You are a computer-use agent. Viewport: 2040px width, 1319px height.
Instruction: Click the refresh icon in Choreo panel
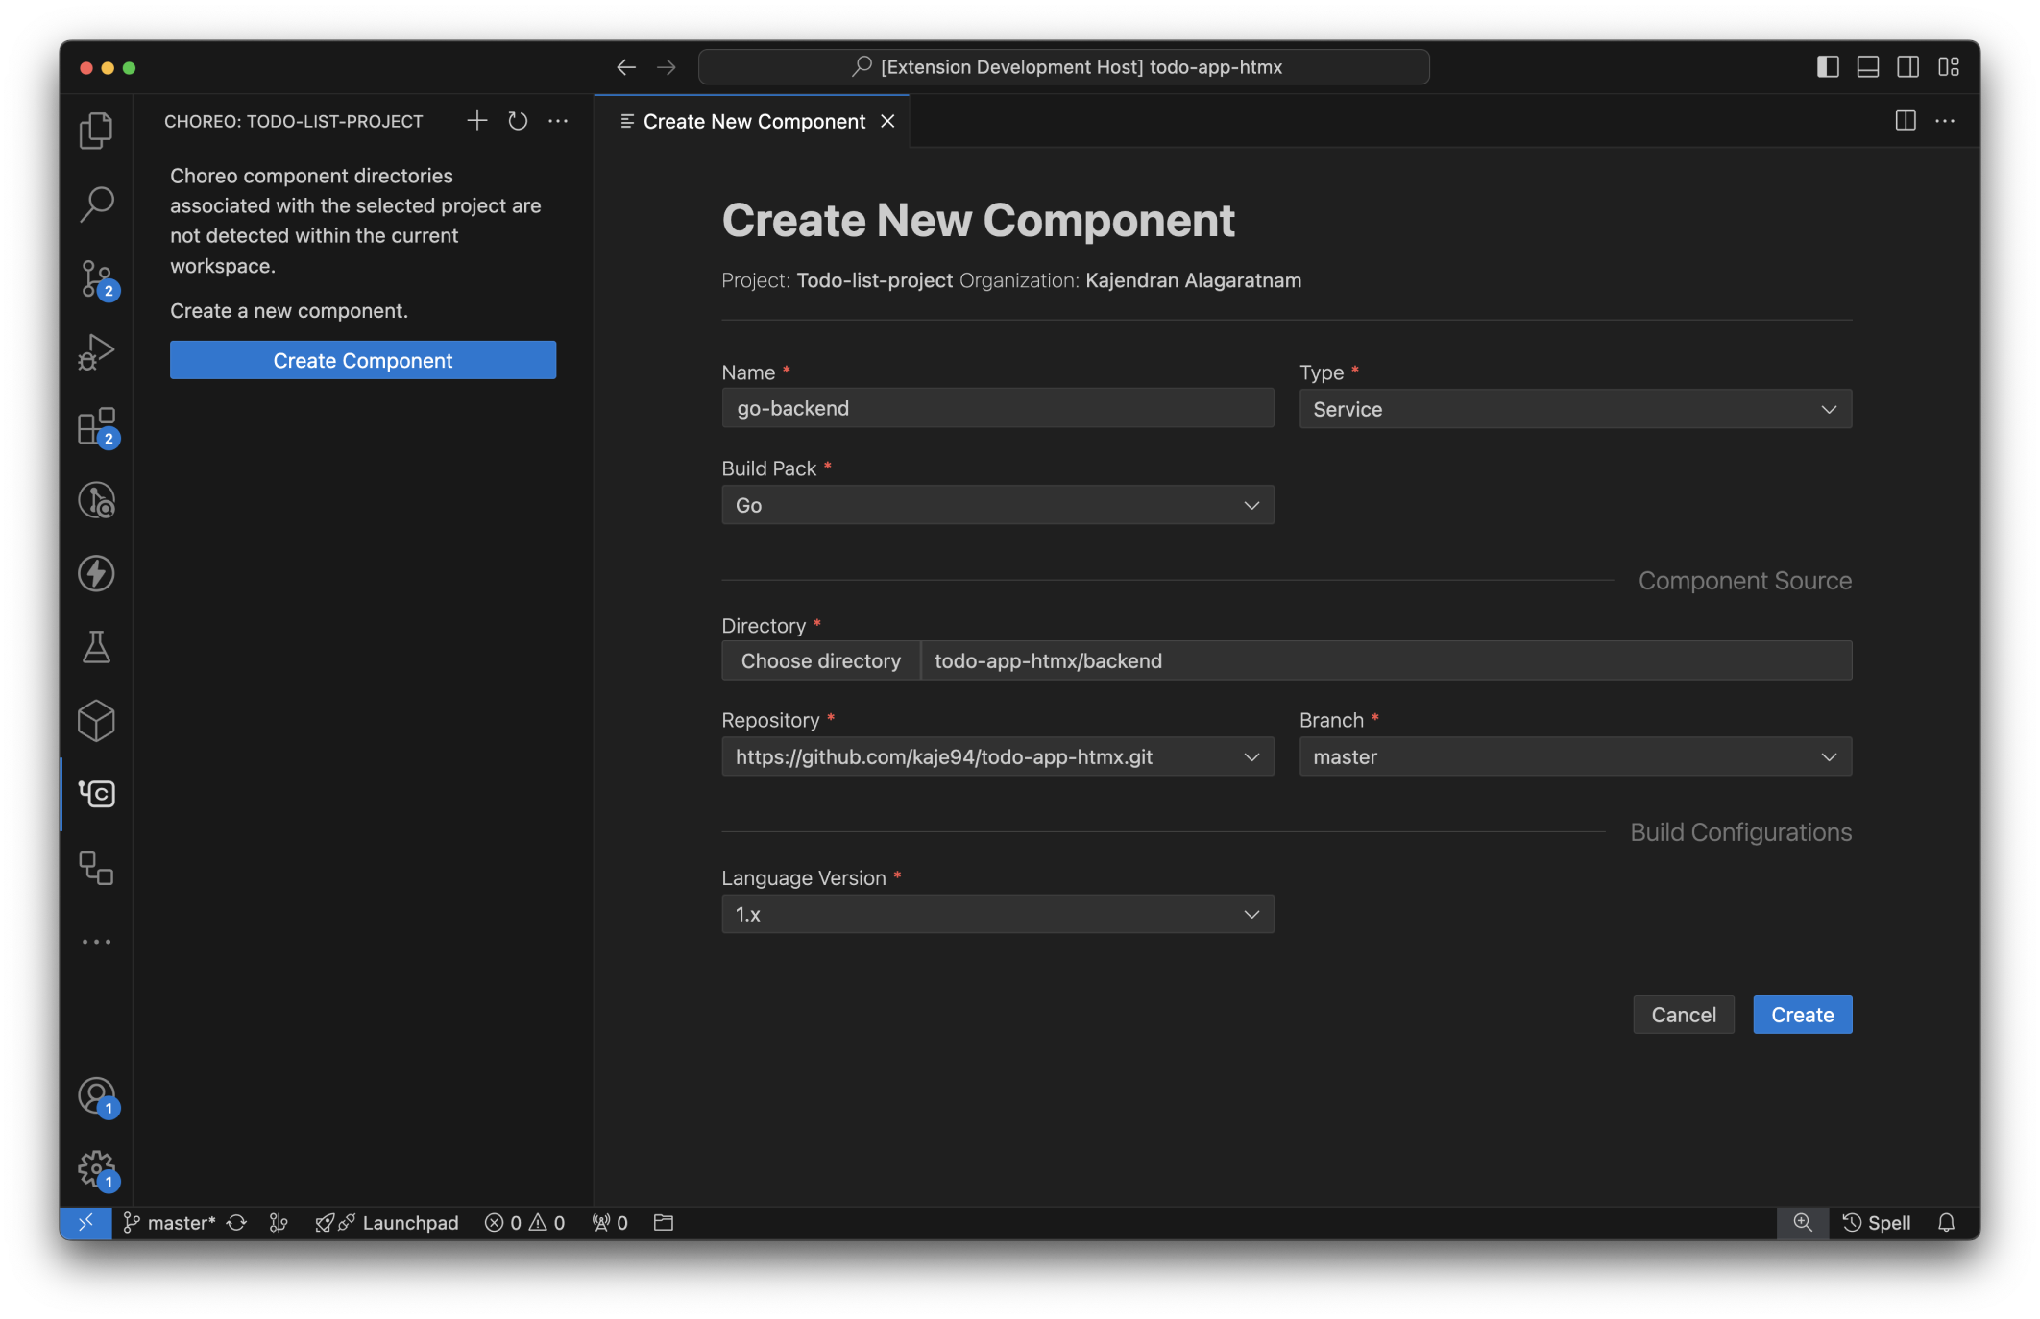click(518, 120)
